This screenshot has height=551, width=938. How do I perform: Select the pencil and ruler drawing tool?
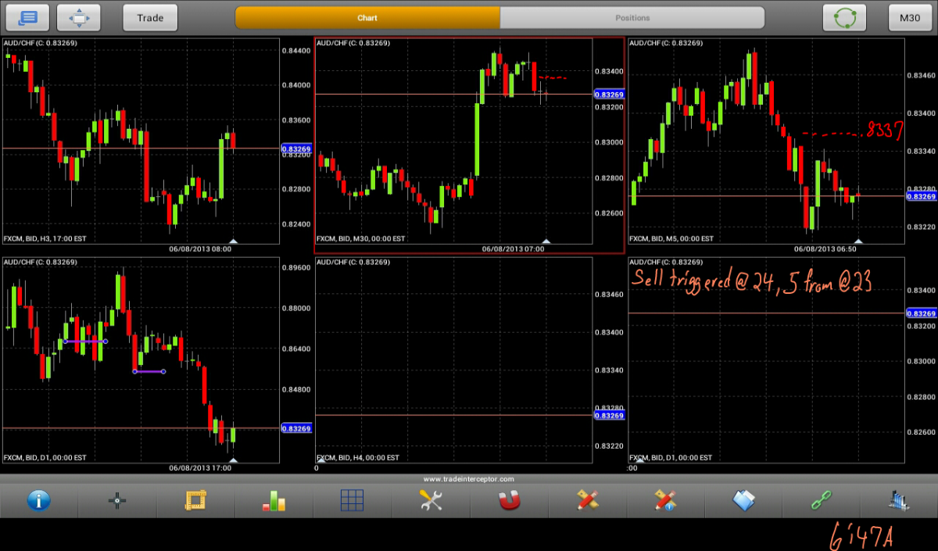(587, 501)
